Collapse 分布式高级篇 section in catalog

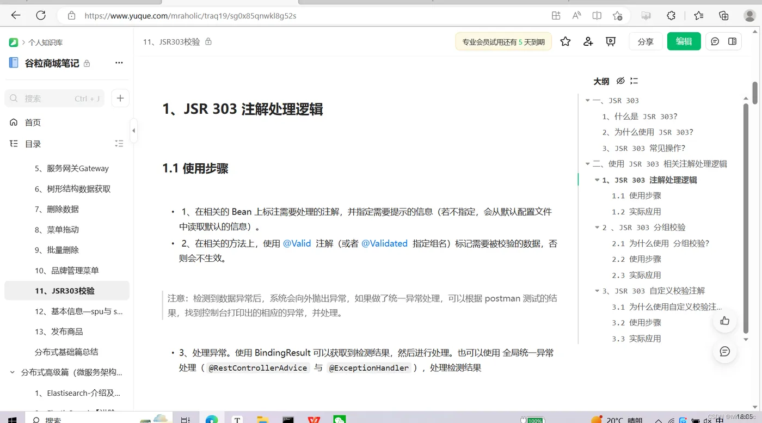click(12, 372)
